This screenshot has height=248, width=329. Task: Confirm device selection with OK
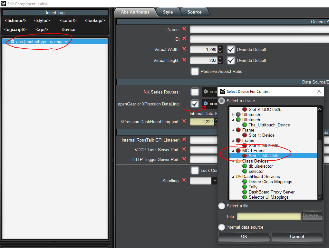click(x=244, y=237)
